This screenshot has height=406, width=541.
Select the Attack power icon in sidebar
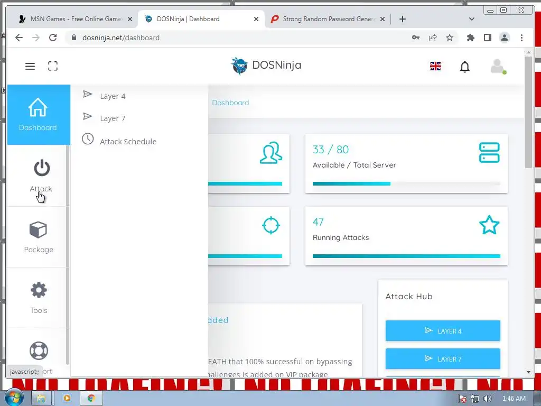[x=42, y=168]
